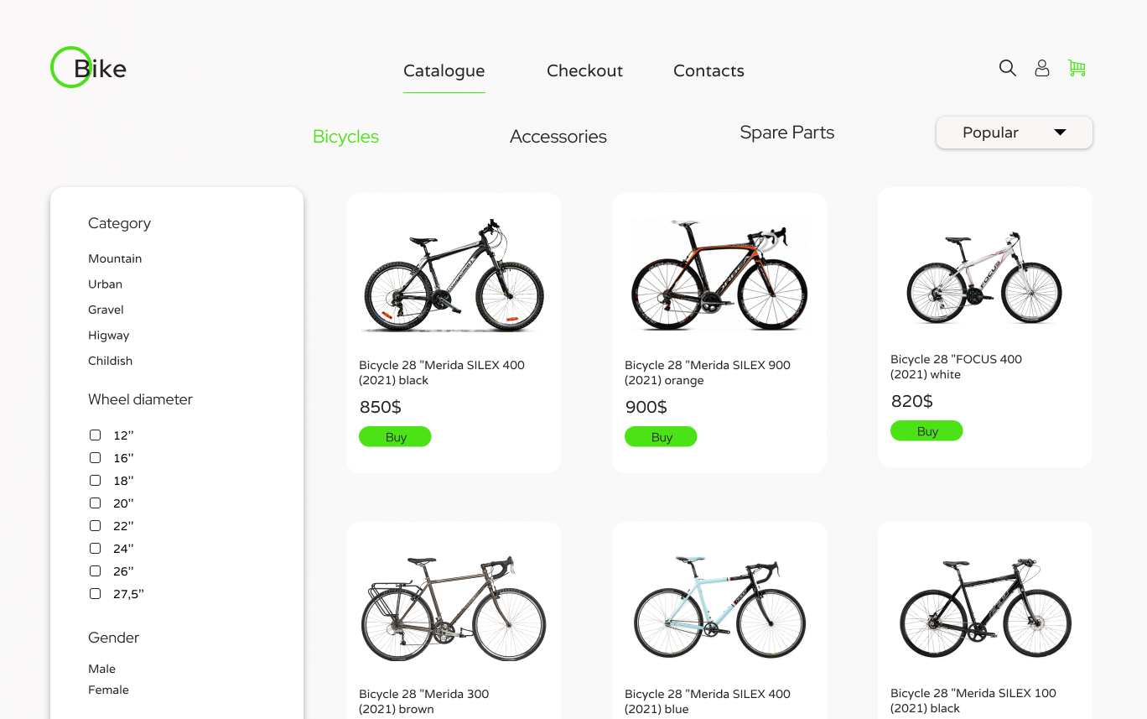
Task: Select the Spare Parts tab
Action: coord(786,133)
